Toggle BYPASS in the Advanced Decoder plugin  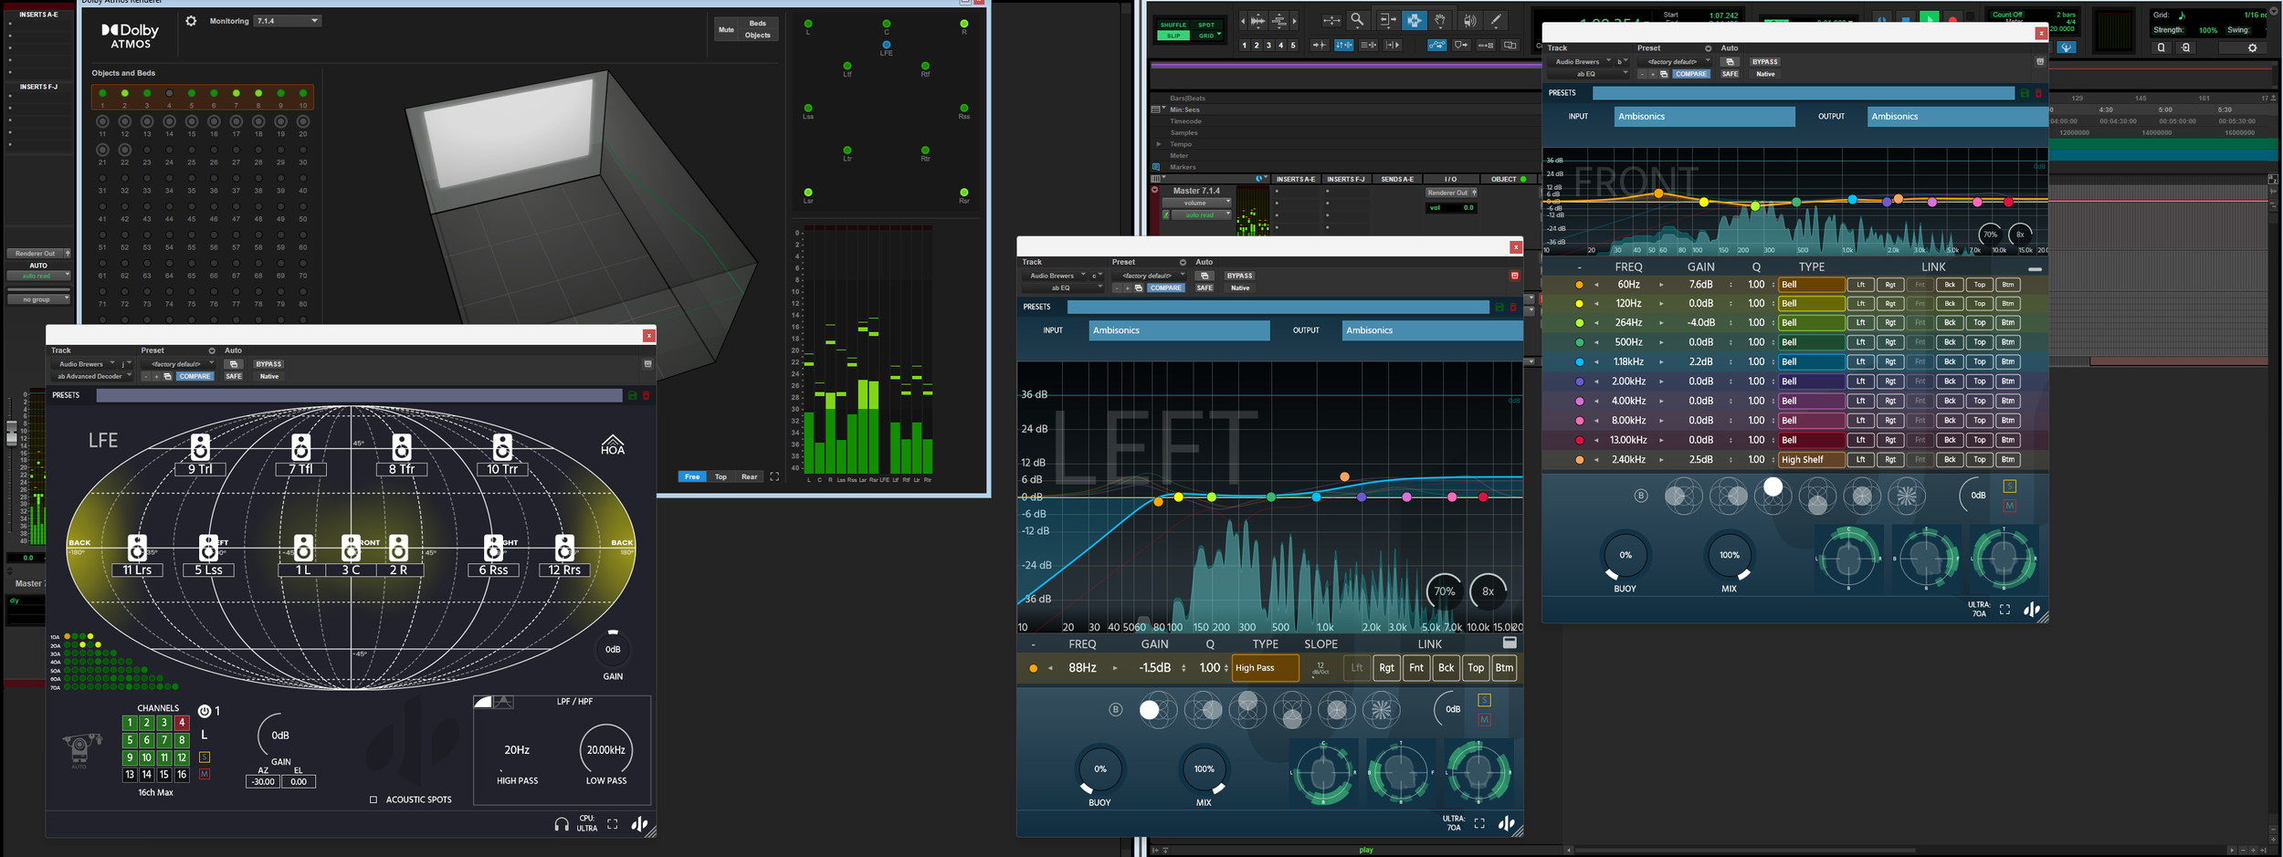(x=268, y=364)
